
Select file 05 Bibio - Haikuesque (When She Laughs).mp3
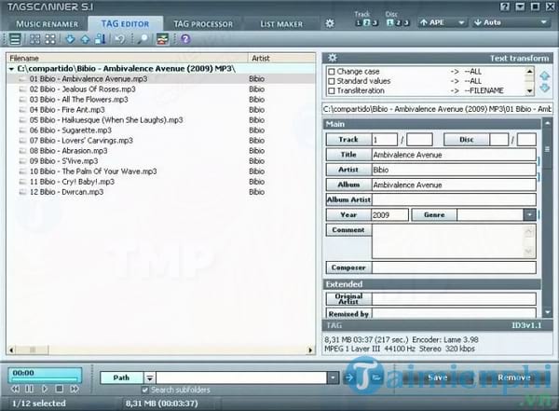106,120
